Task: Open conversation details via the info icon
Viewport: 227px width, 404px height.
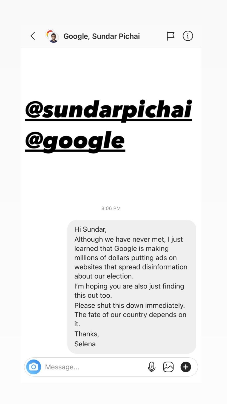Action: (x=188, y=36)
